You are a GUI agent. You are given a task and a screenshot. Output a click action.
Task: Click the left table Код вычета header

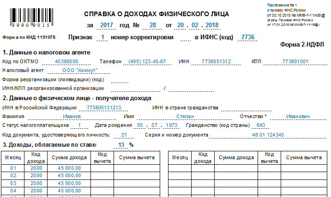click(x=102, y=158)
